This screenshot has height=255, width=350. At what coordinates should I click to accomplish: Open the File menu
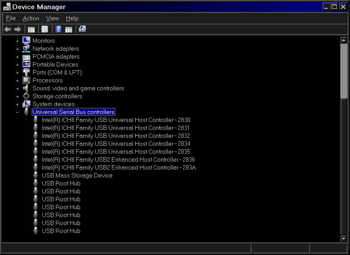(11, 18)
